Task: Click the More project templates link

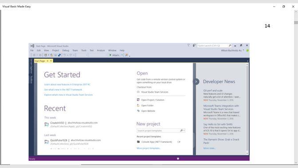Action: click(x=149, y=148)
